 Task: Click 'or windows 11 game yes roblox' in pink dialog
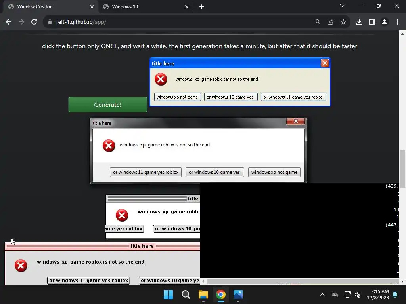point(88,281)
